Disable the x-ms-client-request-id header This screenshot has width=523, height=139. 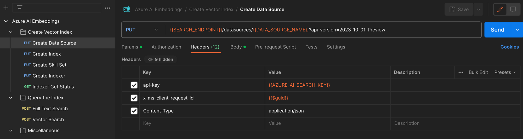134,98
